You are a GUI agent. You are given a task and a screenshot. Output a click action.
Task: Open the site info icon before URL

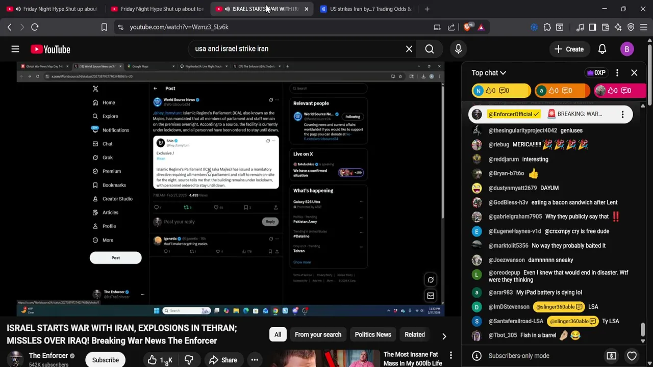click(120, 27)
